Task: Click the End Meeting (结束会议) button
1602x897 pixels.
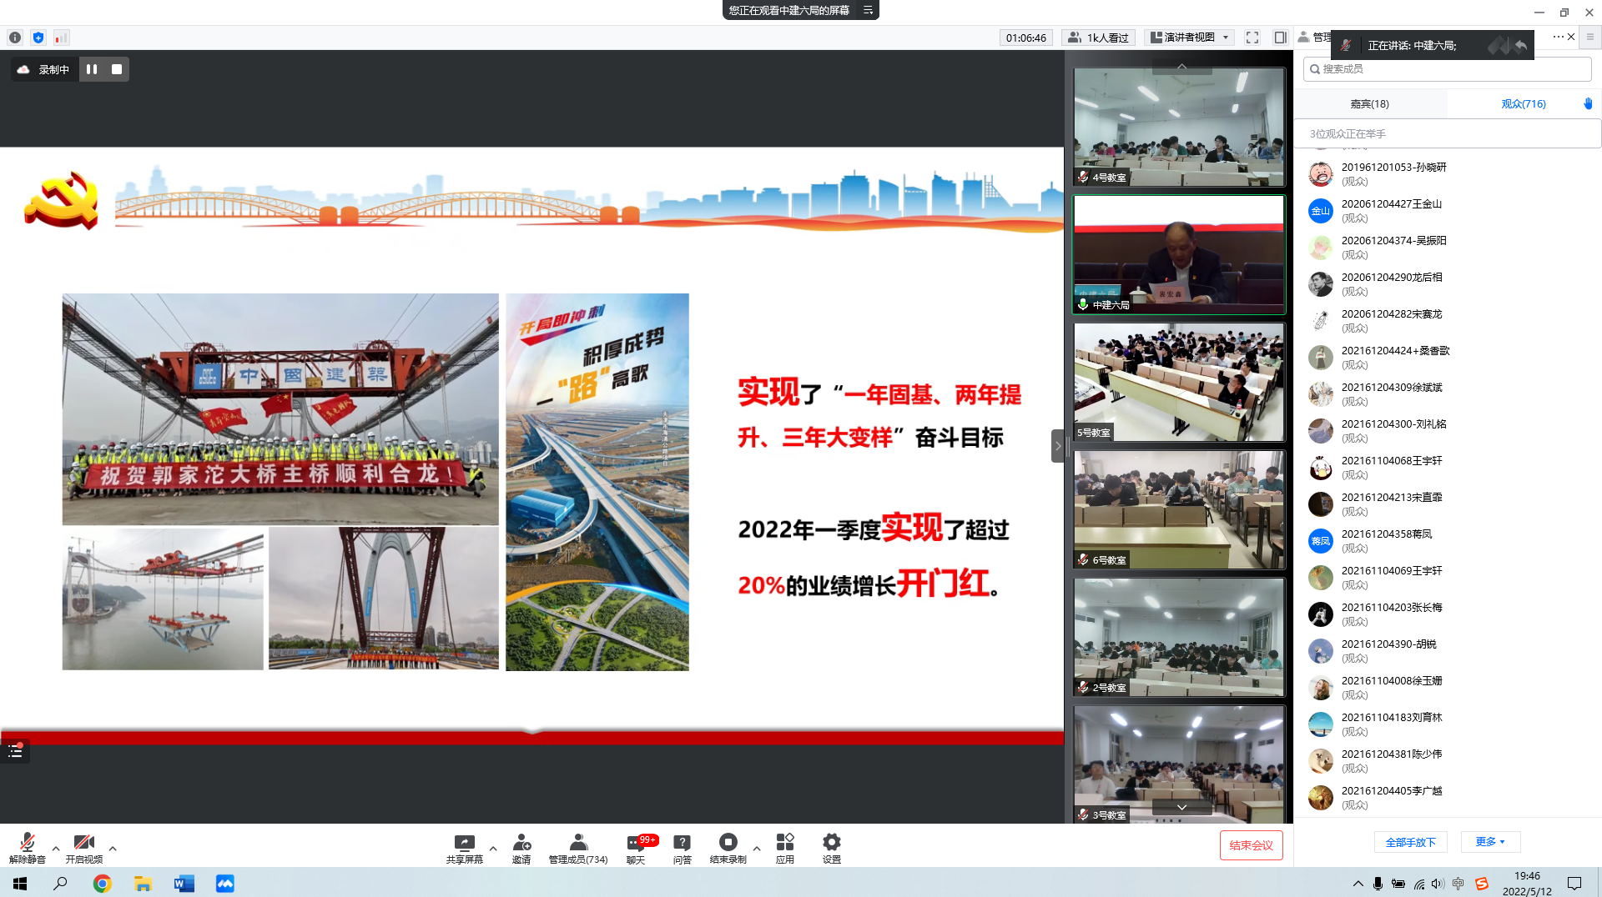Action: (1251, 845)
